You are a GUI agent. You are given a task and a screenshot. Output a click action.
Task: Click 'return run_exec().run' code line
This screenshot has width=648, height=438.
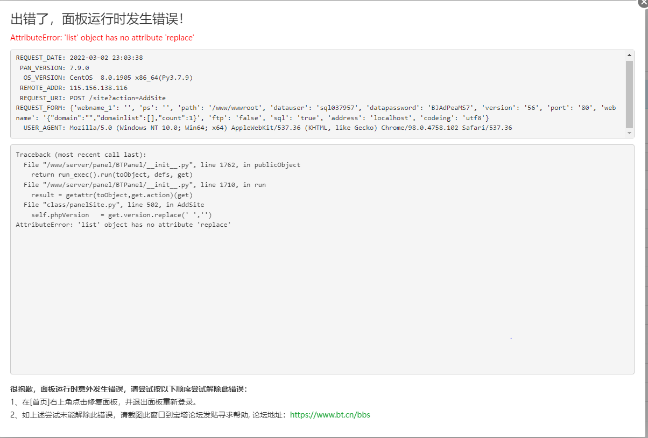111,175
